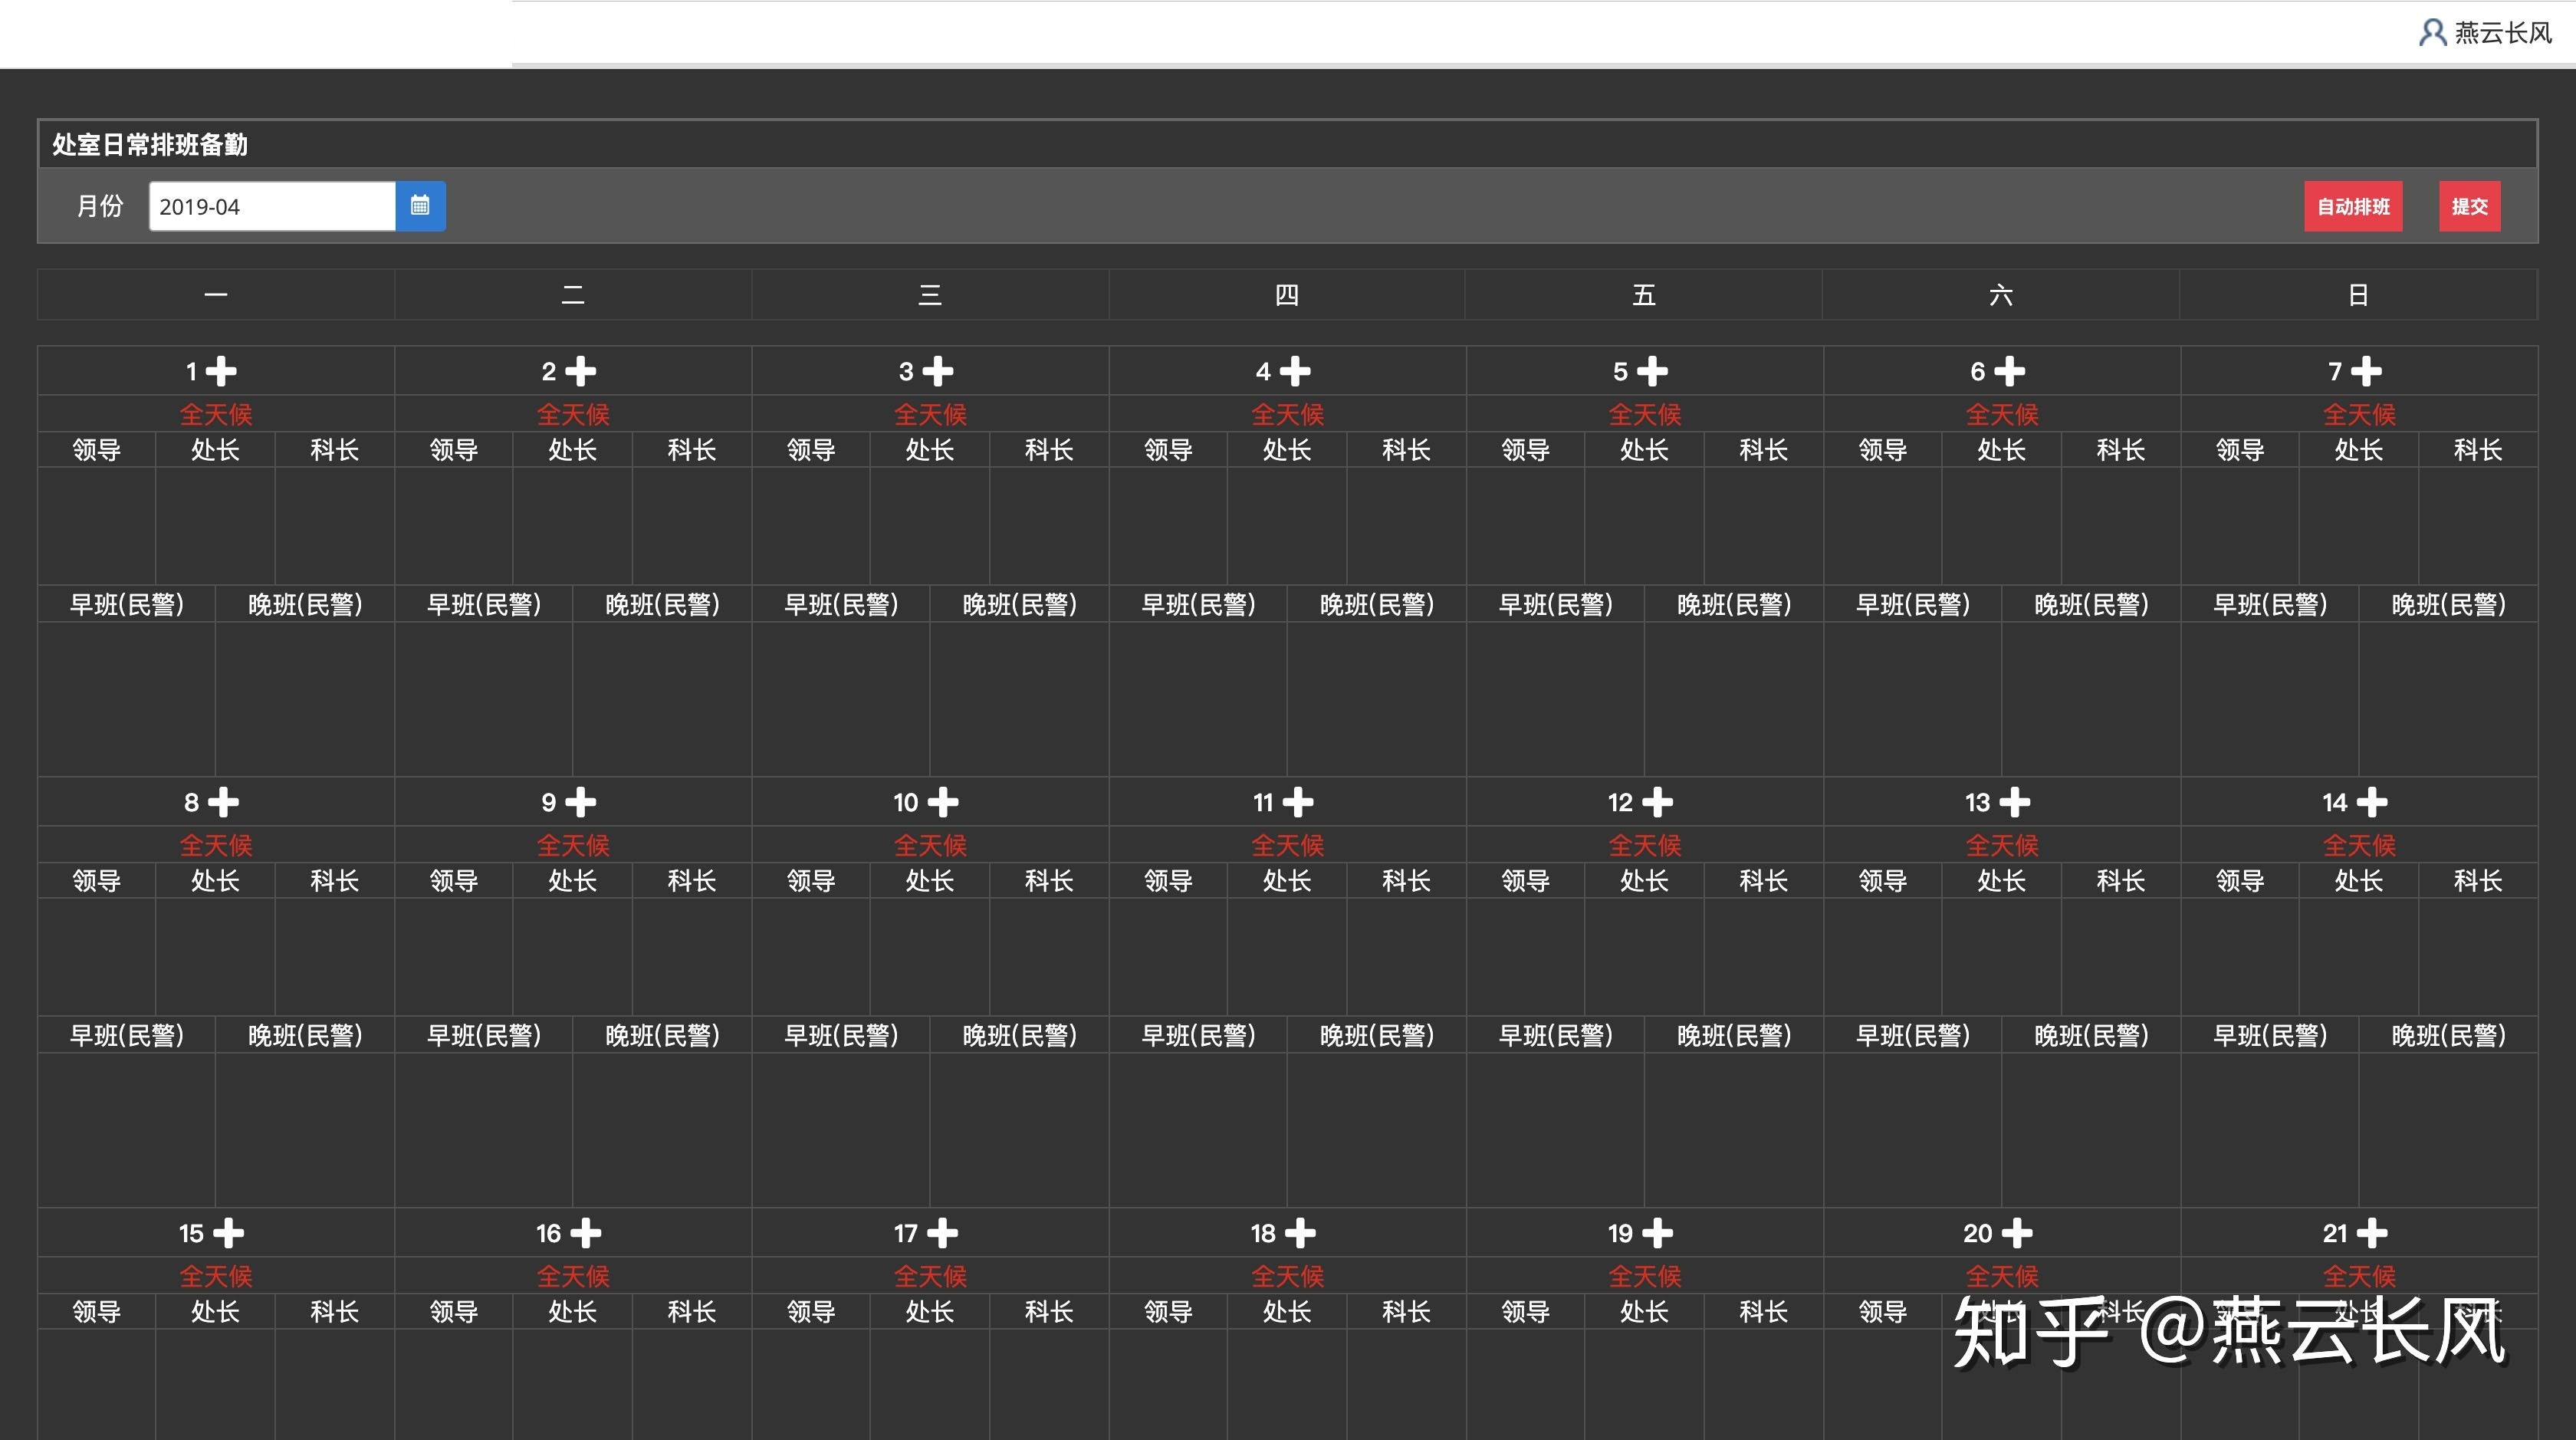This screenshot has width=2576, height=1440.
Task: Select the 处长 slot under April 6
Action: 2001,449
